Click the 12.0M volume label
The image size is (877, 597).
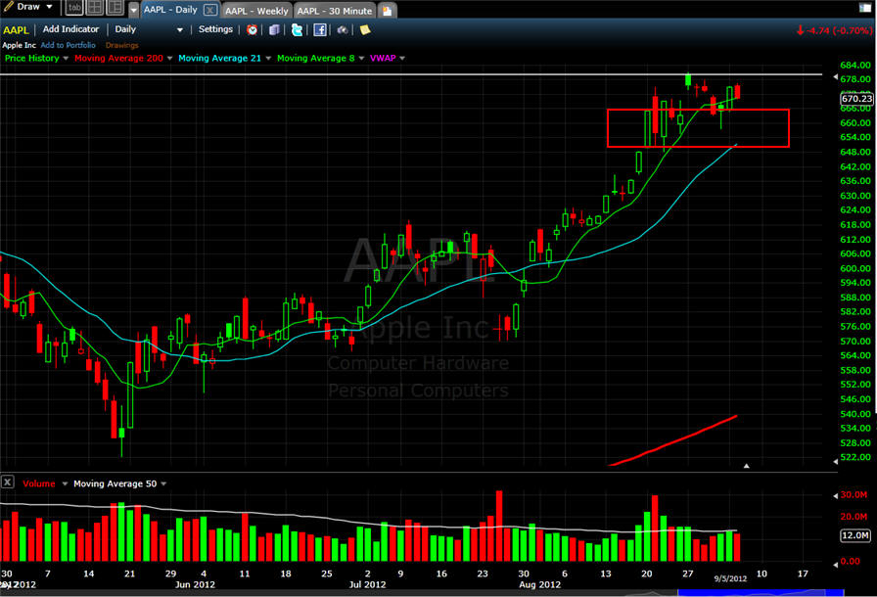[x=855, y=535]
